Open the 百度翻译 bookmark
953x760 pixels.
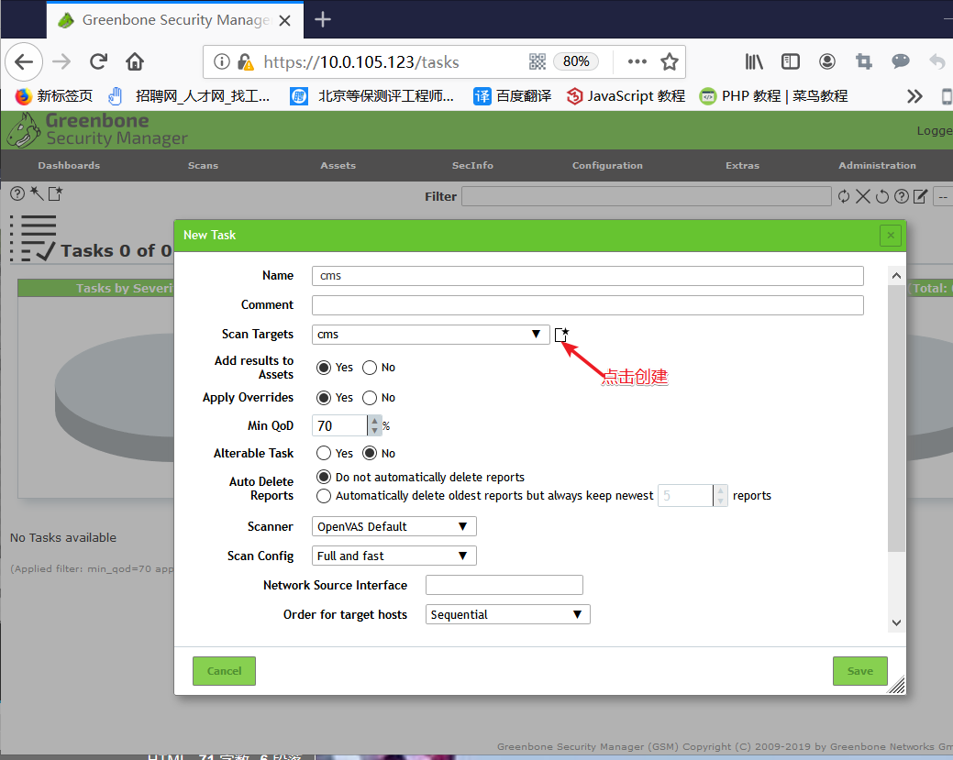pos(513,96)
